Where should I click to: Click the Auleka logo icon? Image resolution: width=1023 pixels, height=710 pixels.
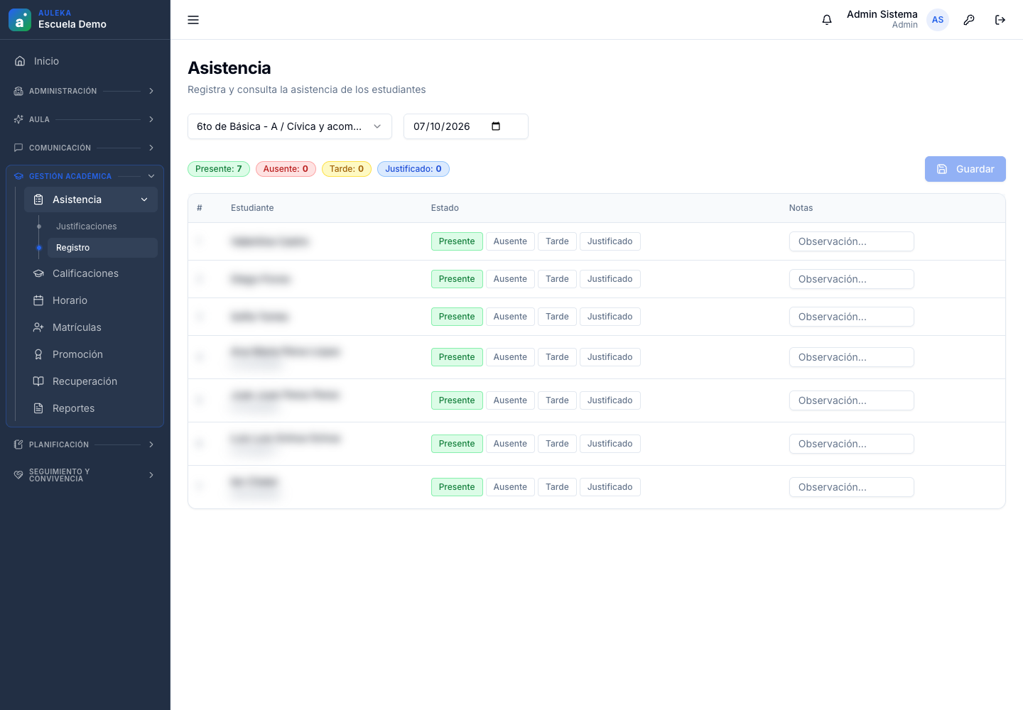point(20,20)
